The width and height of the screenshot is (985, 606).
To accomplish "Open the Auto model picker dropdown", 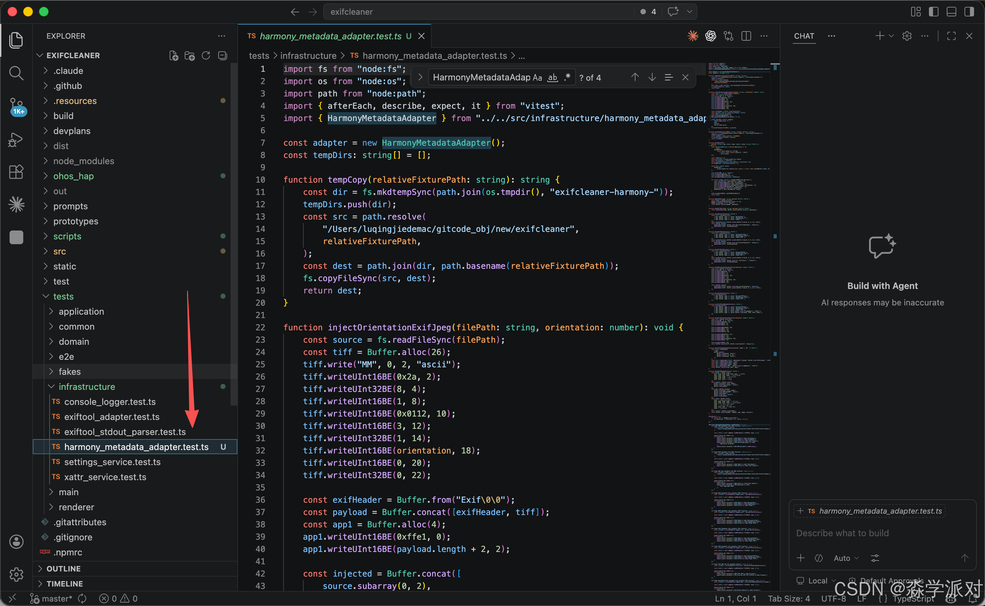I will point(846,558).
